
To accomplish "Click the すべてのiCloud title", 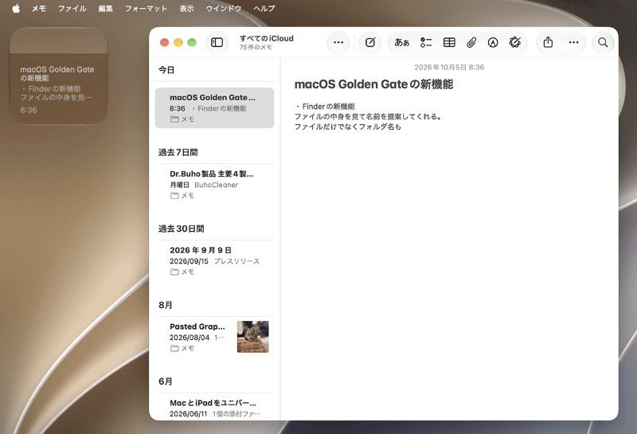I will pos(267,38).
